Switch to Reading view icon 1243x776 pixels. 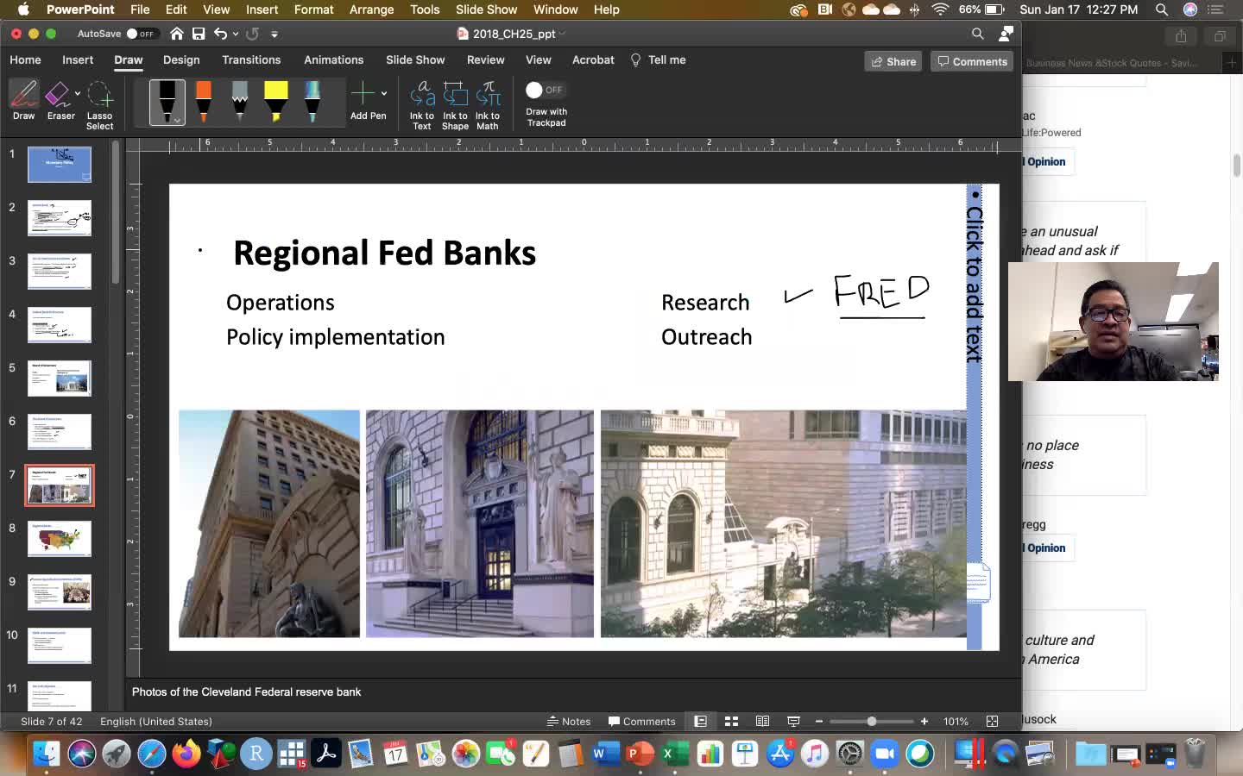(x=762, y=721)
